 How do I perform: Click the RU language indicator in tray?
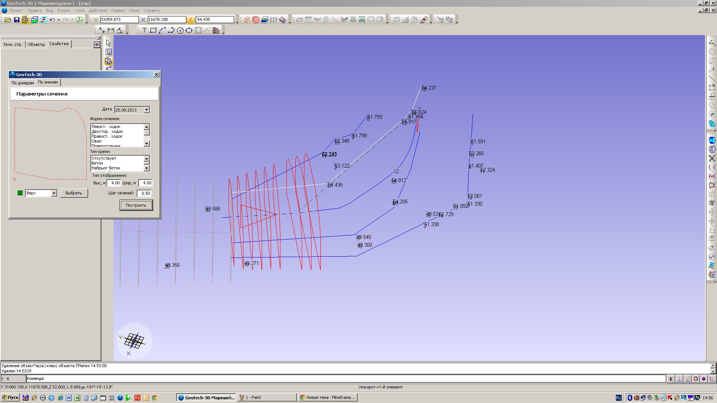click(x=618, y=398)
